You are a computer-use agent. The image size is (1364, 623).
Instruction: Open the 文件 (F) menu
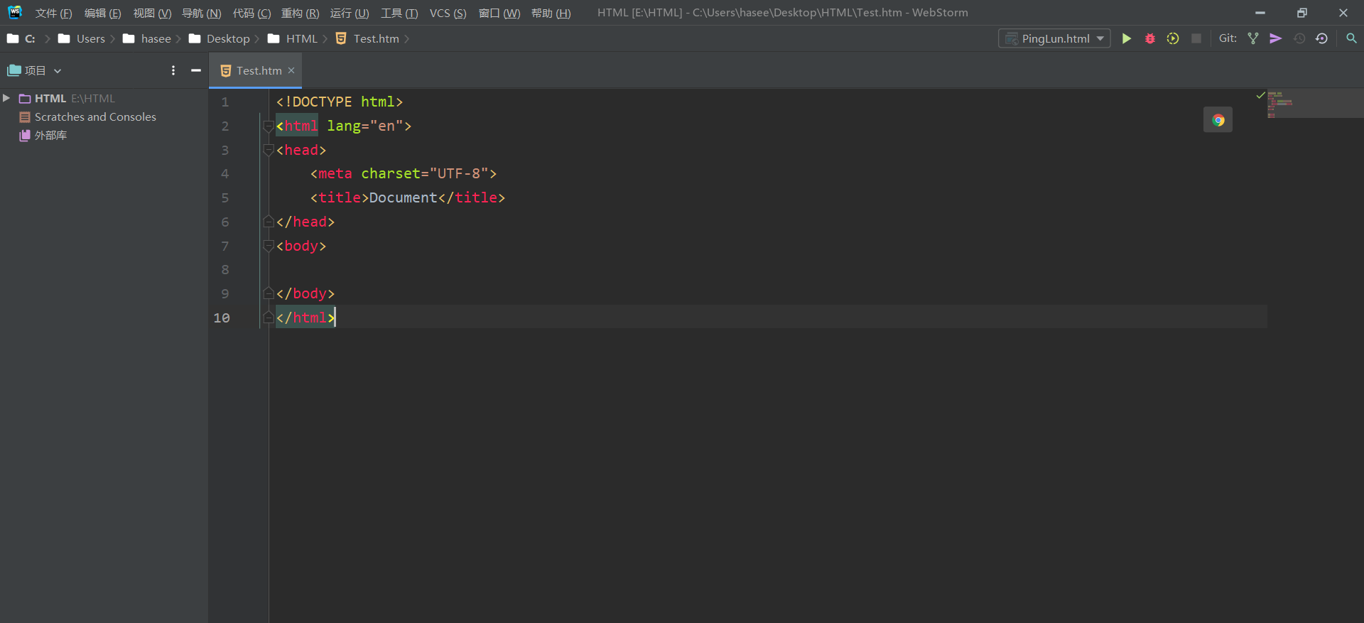pos(54,13)
